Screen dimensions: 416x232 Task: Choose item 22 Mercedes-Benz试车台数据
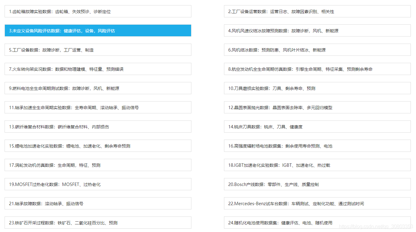[x=317, y=203]
